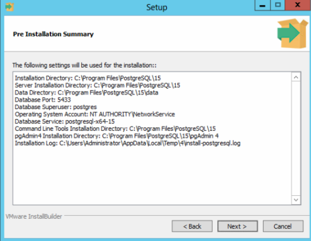Return to the previous step with Back

pos(192,226)
